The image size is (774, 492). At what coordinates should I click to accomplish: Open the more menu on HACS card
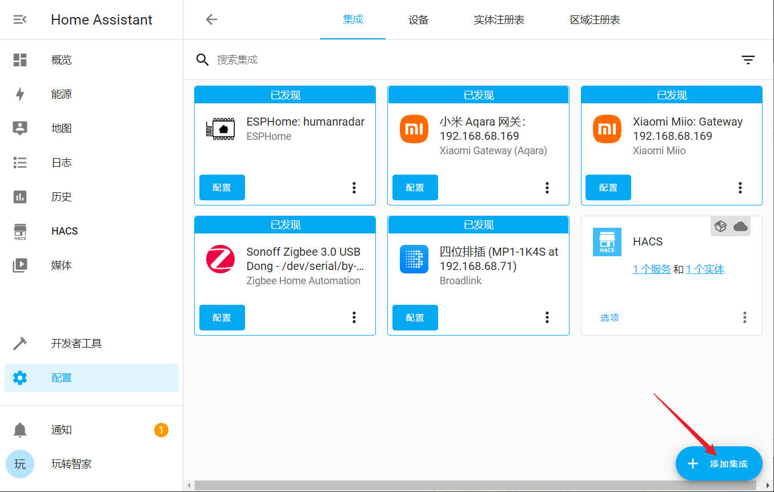pyautogui.click(x=745, y=317)
